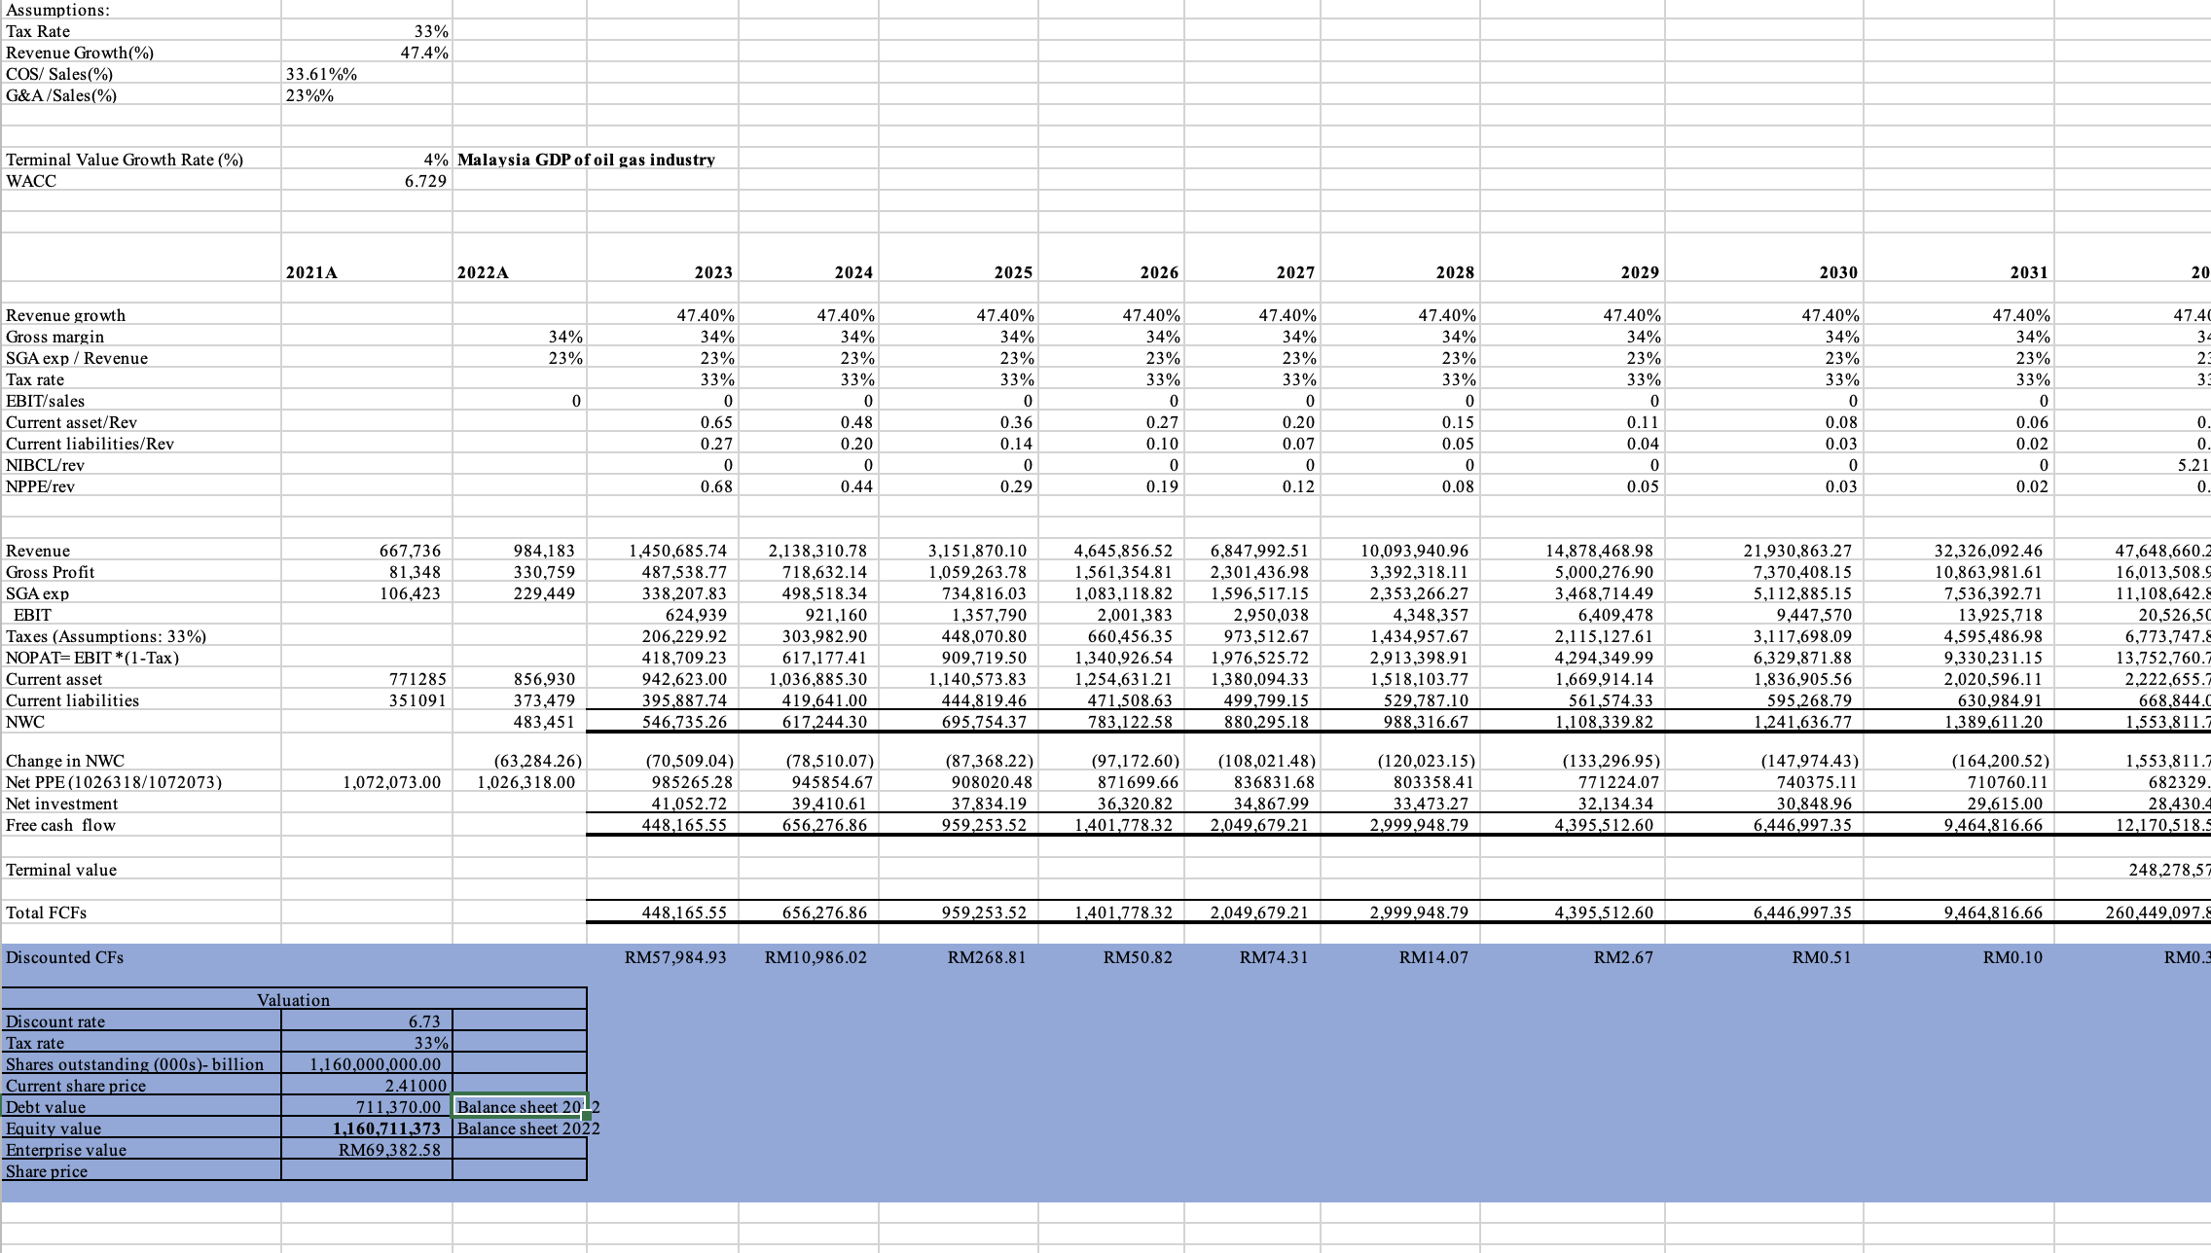Select the 2021A Revenue cell 667,736
This screenshot has width=2211, height=1253.
tap(409, 551)
